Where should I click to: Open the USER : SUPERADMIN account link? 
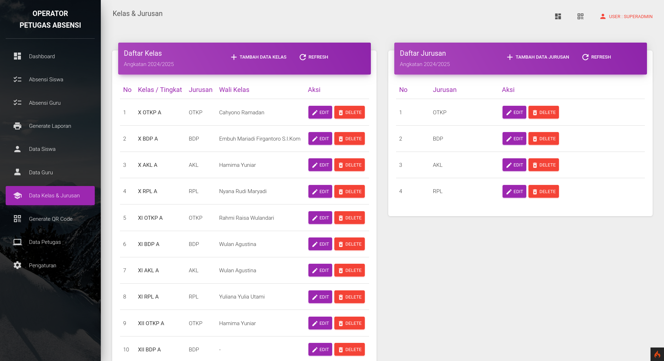click(626, 17)
